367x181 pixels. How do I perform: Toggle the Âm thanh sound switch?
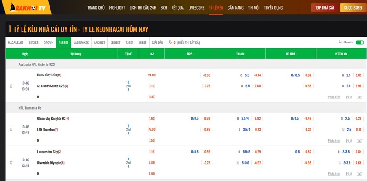[x=360, y=43]
